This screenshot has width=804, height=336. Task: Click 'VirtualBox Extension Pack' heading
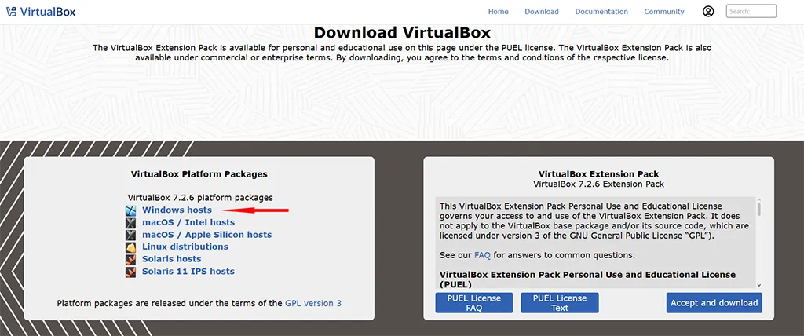click(598, 174)
